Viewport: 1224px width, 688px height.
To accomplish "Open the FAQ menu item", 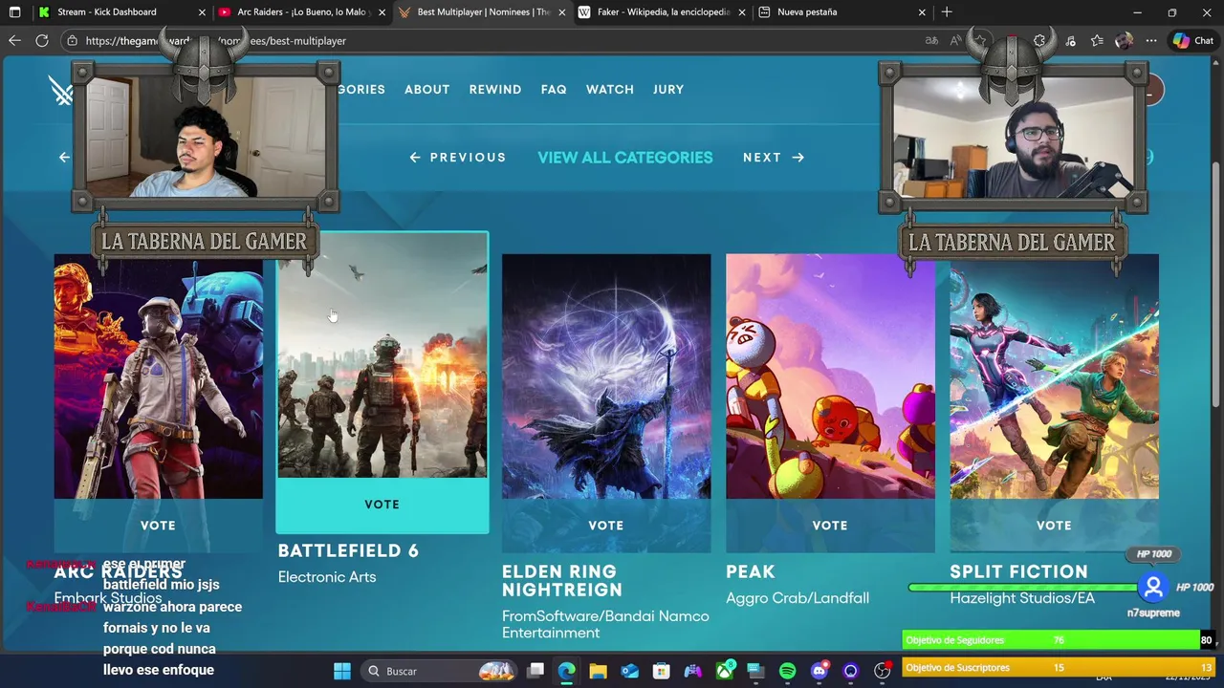I will pos(554,89).
